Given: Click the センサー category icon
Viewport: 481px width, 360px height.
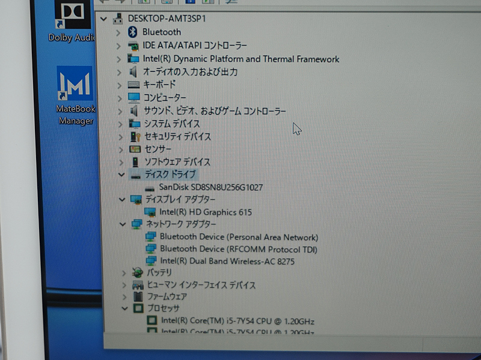Looking at the screenshot, I should 135,149.
